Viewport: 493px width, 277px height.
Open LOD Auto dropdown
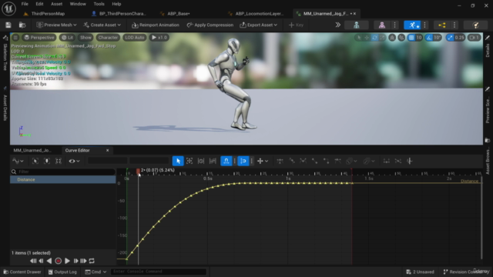(135, 38)
